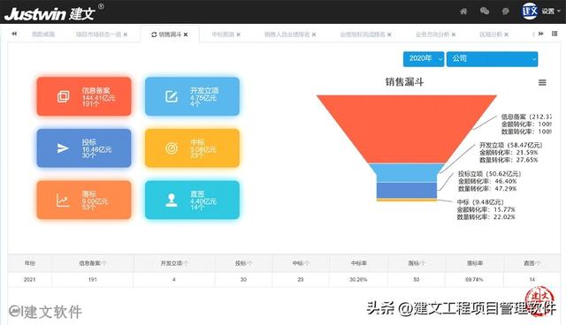Open the 销售漏斗 chart hamburger menu
This screenshot has width=566, height=325.
coord(542,82)
